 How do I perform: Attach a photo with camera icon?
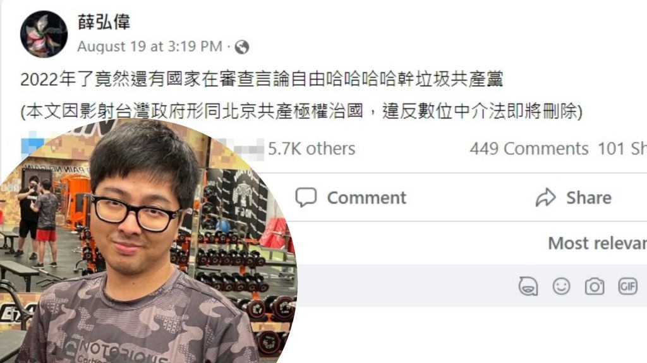tap(595, 286)
